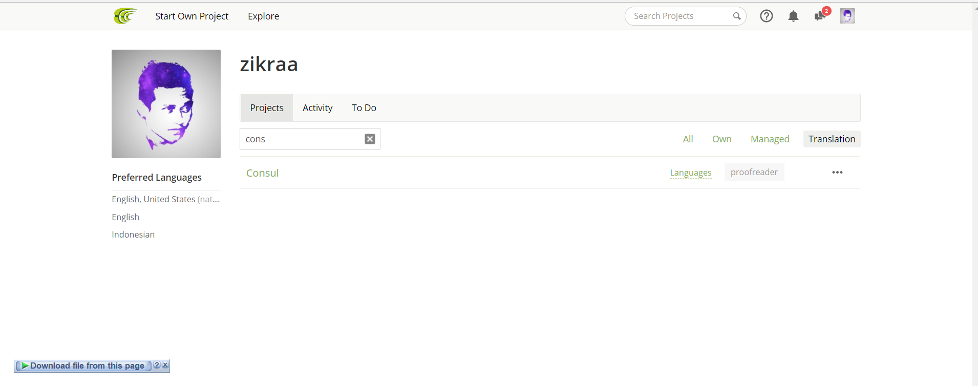Switch to the To Do tab
The height and width of the screenshot is (386, 978).
(364, 108)
